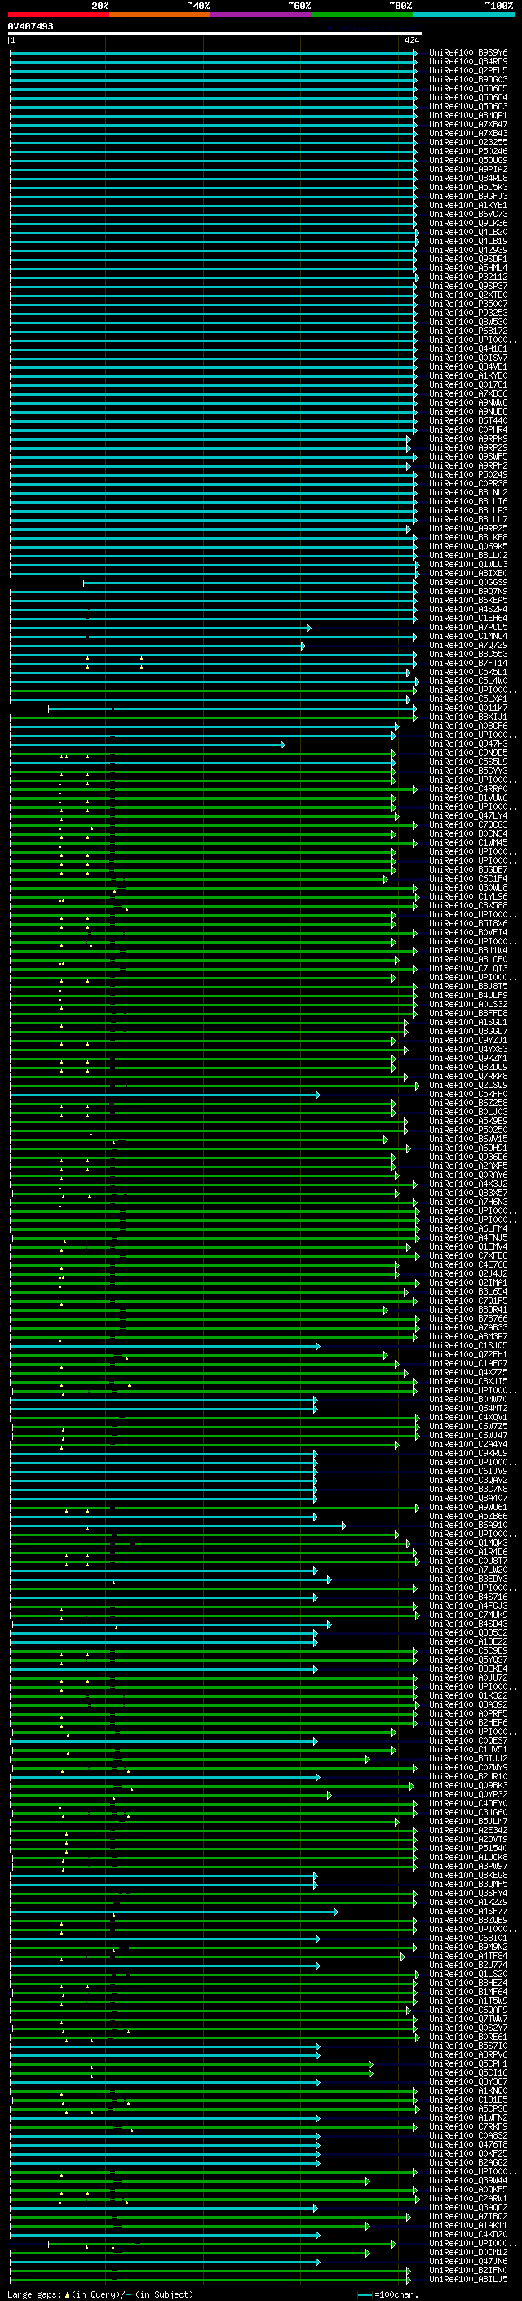Open hit UniRef100_B9DG03
The width and height of the screenshot is (522, 2301).
point(467,79)
